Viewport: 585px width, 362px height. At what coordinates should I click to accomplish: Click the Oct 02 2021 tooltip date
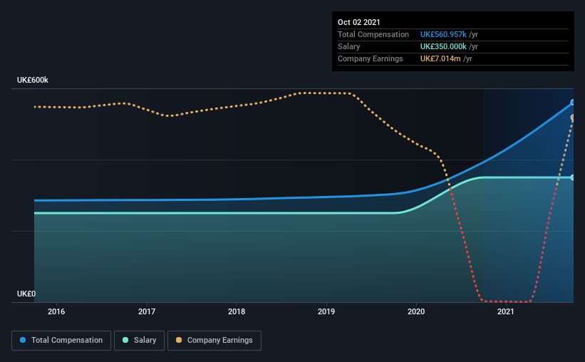tap(359, 22)
